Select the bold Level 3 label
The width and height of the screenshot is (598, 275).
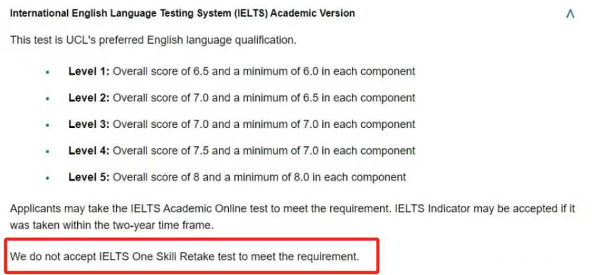[89, 124]
